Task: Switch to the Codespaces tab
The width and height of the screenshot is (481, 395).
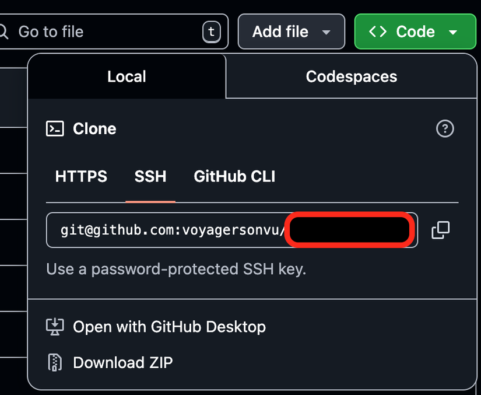Action: (351, 76)
